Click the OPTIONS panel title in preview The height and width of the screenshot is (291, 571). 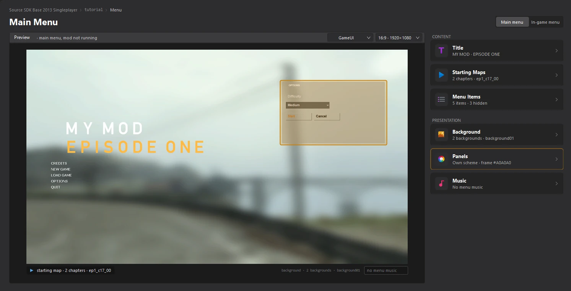pyautogui.click(x=294, y=85)
